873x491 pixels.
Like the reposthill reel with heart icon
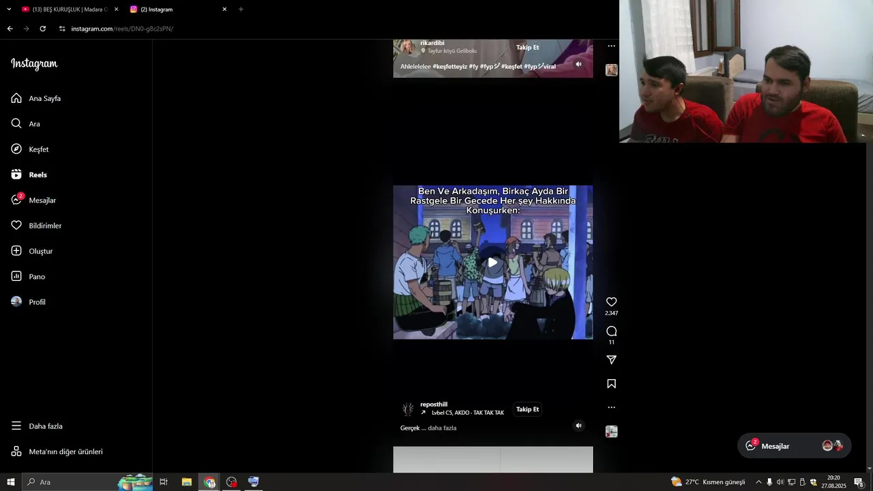coord(611,301)
